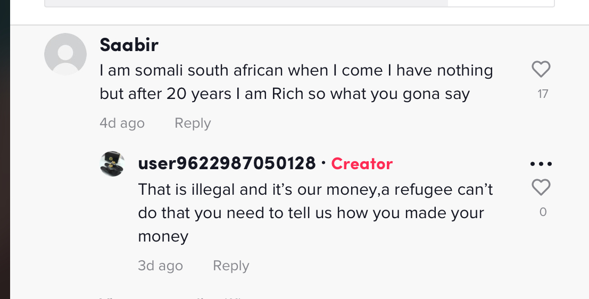Open Saabir's gray default profile avatar

point(65,54)
